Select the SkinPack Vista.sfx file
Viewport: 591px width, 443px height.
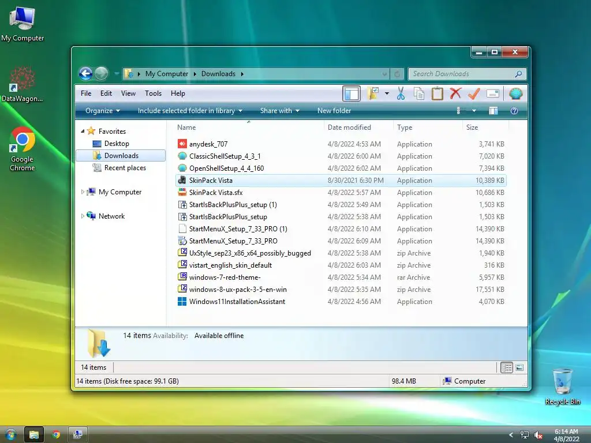tap(341, 193)
